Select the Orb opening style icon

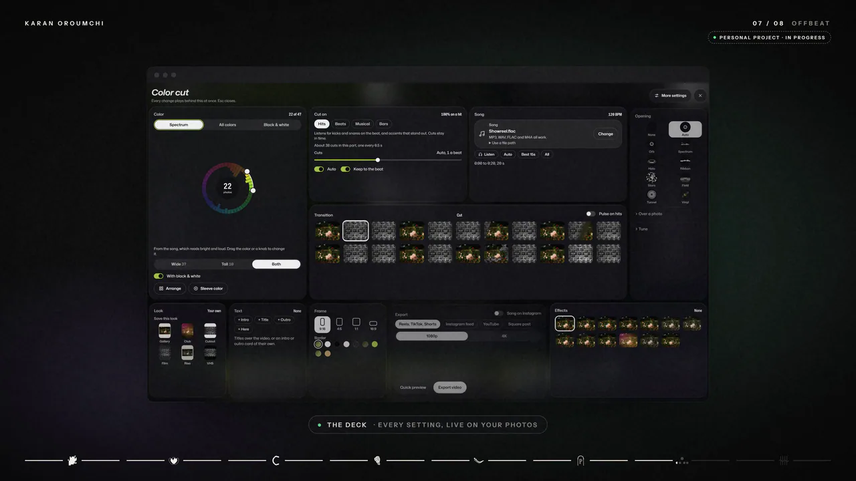[651, 144]
